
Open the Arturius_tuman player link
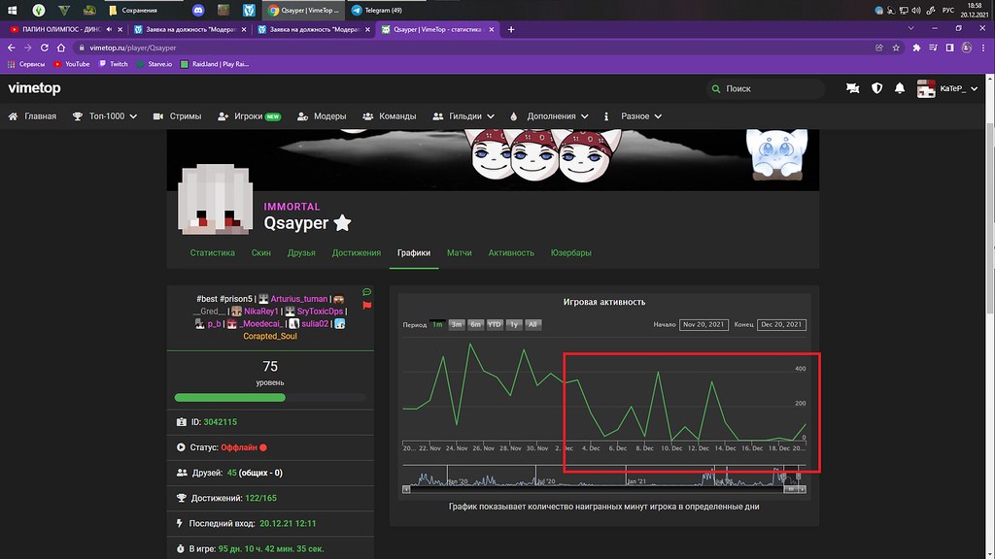[x=298, y=298]
